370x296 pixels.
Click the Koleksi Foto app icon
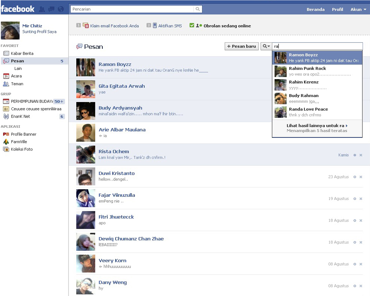pyautogui.click(x=6, y=149)
